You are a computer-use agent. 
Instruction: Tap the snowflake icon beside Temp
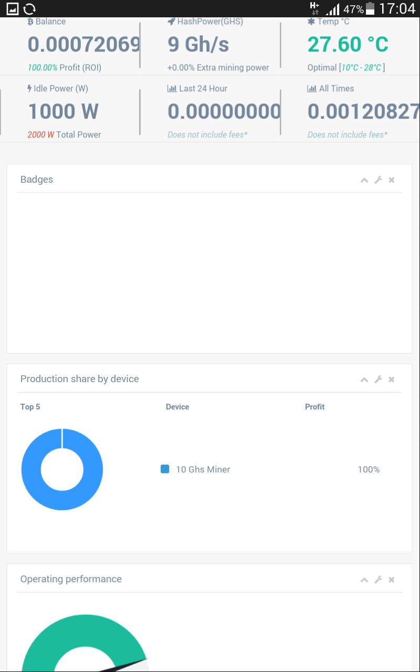tap(311, 22)
